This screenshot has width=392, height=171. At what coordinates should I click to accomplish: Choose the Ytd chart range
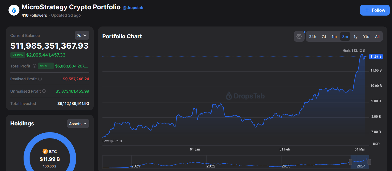tap(366, 37)
